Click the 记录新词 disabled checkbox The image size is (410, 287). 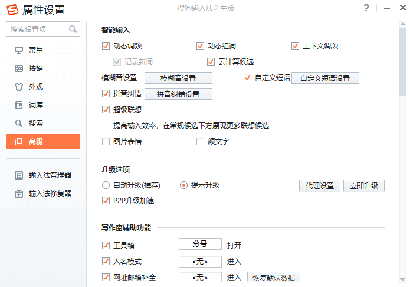coord(117,62)
